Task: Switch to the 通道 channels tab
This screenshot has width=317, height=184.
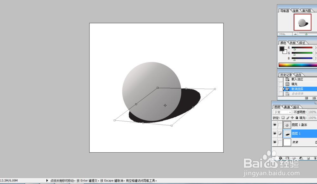Action: click(286, 107)
